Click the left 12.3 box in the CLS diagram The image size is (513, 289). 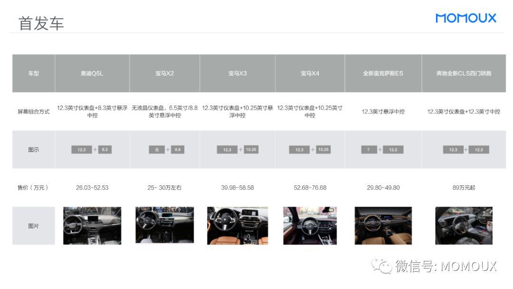click(453, 150)
